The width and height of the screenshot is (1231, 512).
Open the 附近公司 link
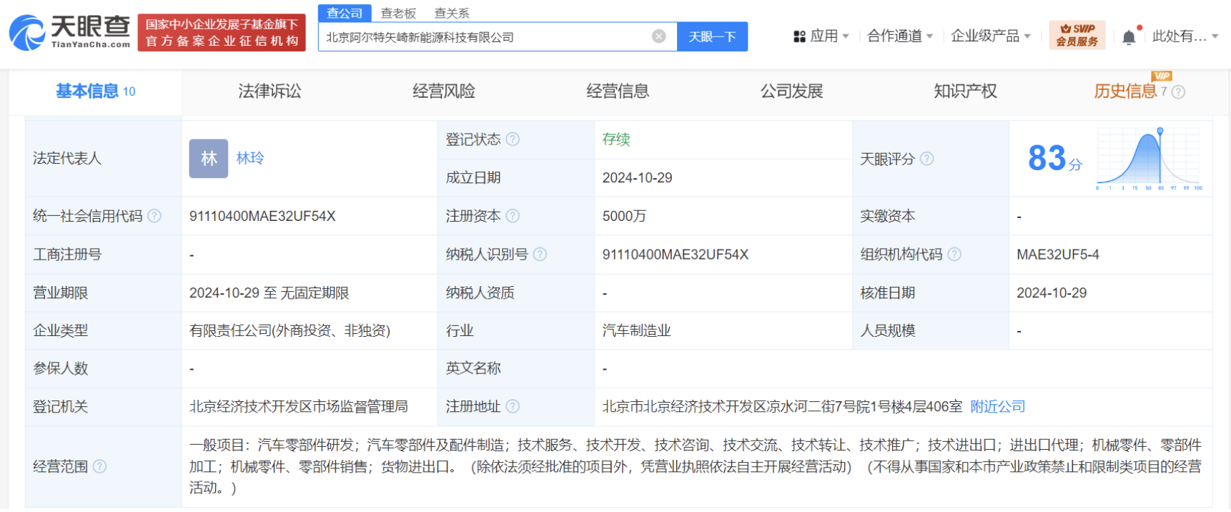coord(997,407)
